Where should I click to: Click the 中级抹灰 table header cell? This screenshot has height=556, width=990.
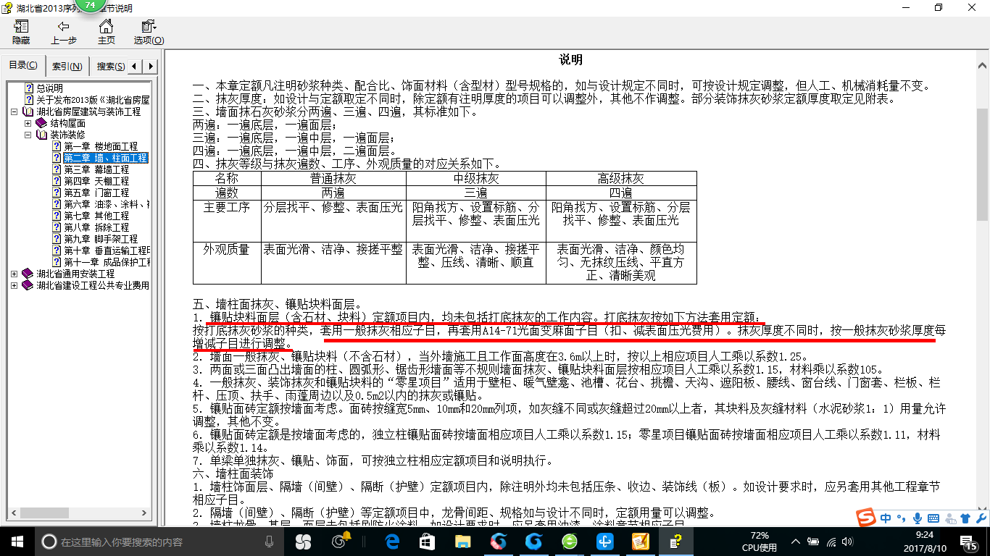(x=476, y=178)
